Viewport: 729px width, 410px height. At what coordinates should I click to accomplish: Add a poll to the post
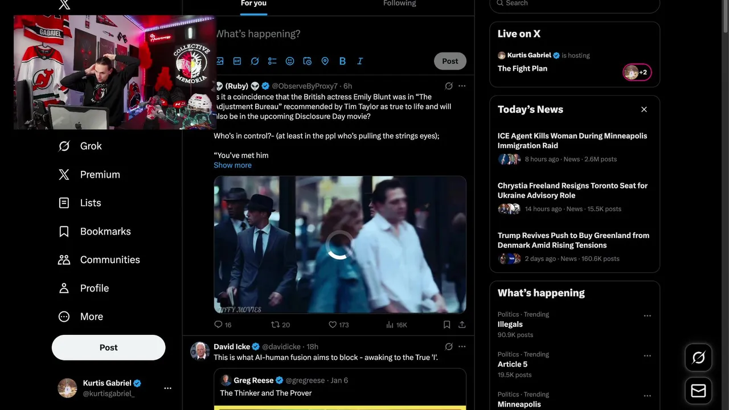tap(272, 61)
